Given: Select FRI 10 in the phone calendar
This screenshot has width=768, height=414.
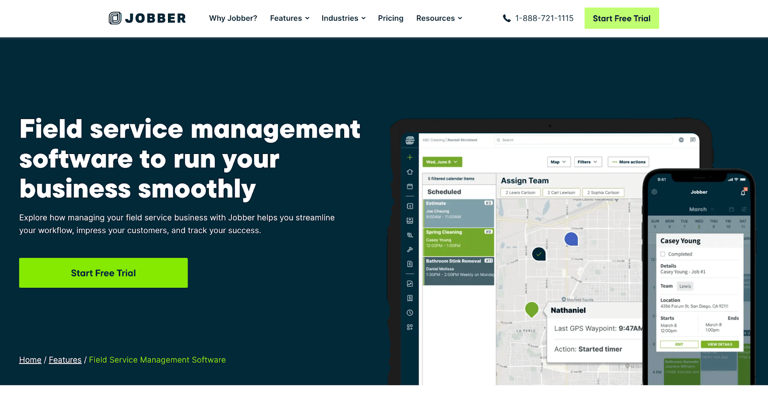Looking at the screenshot, I should [728, 224].
